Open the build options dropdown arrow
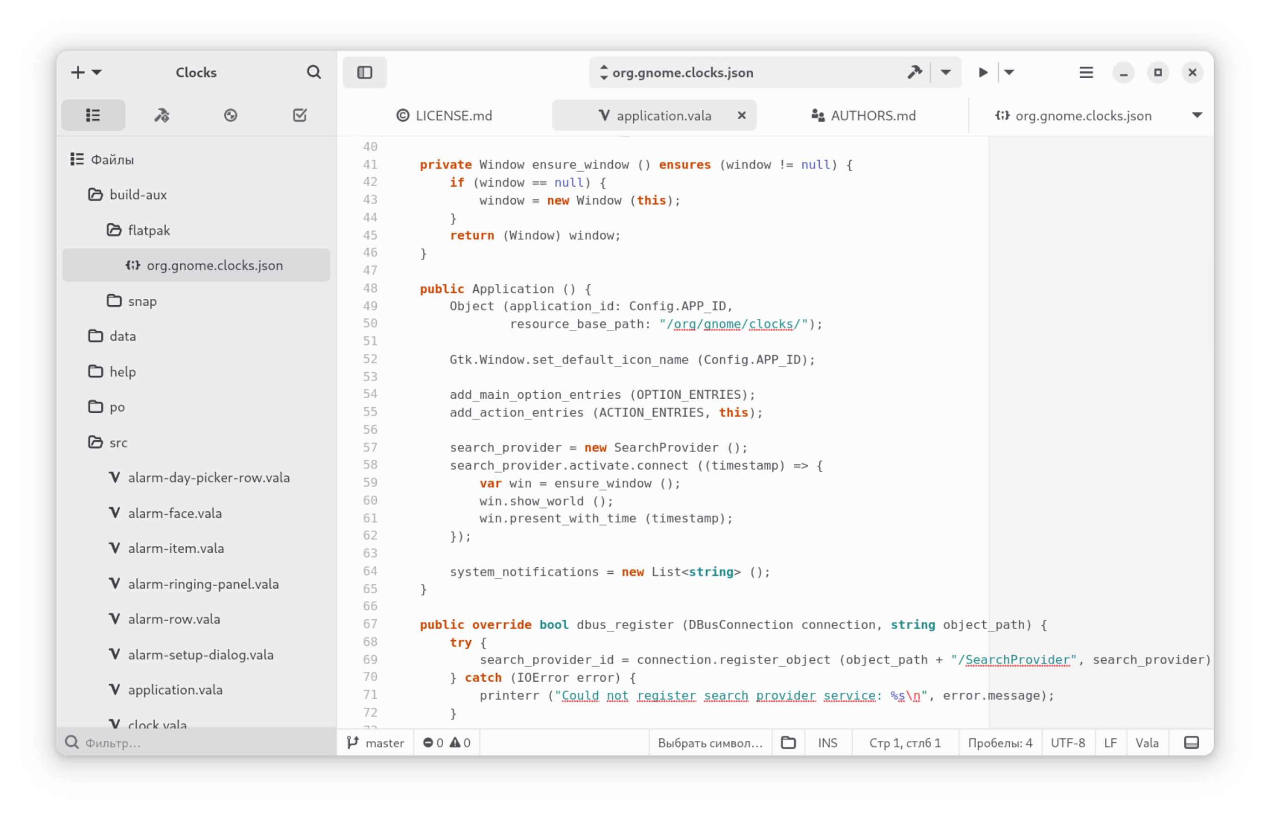1271x818 pixels. pos(946,72)
